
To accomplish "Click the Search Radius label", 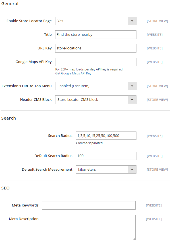I will (x=60, y=136).
